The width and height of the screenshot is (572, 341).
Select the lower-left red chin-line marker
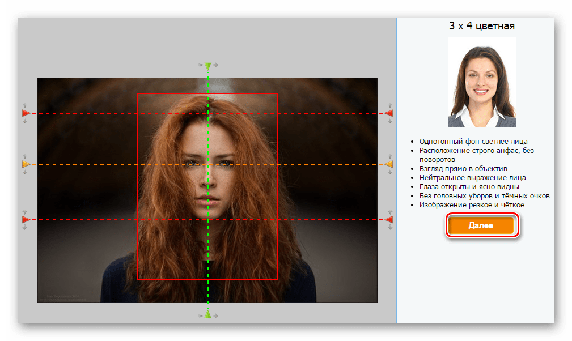[x=26, y=219]
